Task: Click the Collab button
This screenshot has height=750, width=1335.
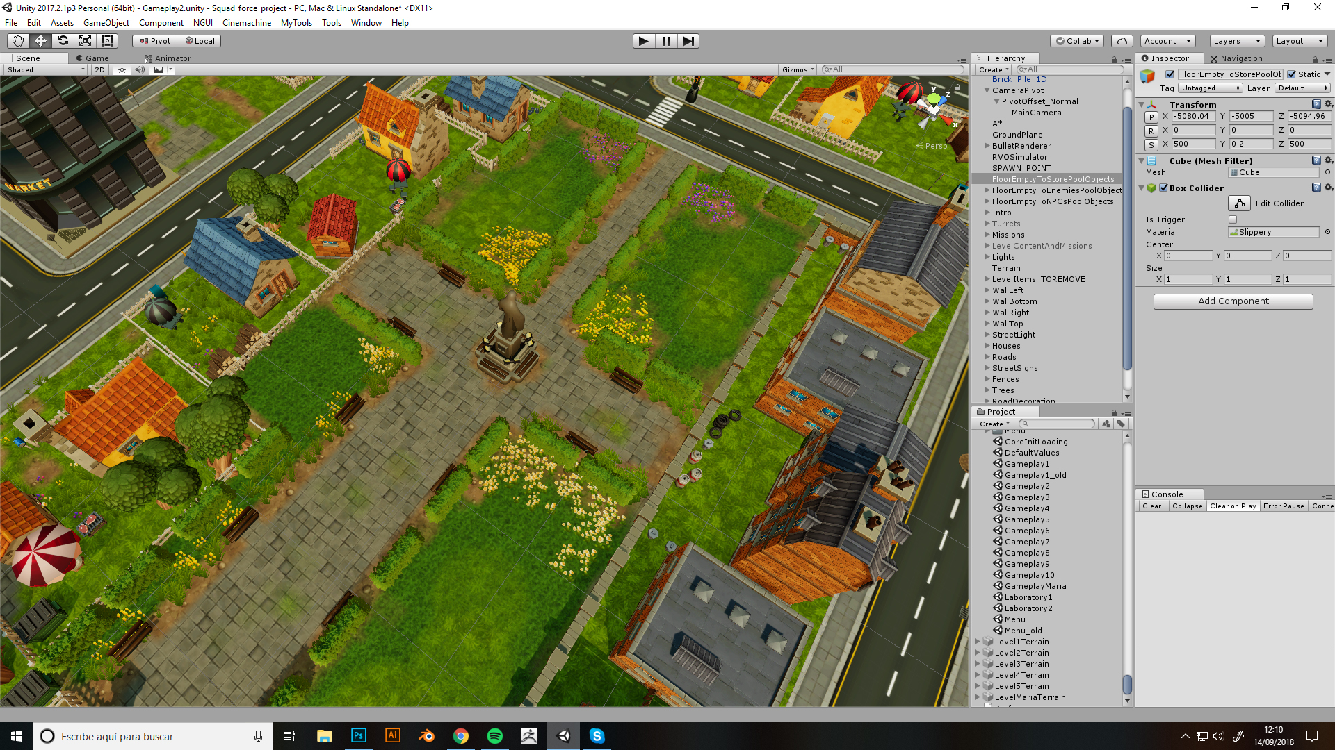Action: (1077, 41)
